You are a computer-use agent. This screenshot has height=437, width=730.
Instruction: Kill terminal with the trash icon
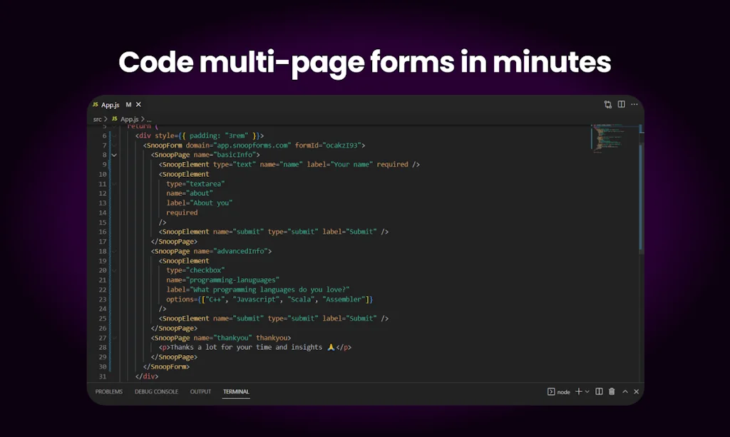point(612,391)
